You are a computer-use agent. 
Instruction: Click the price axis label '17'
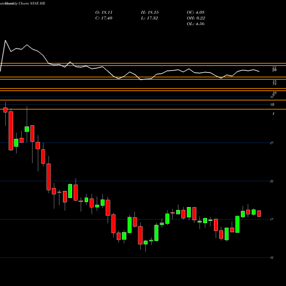tap(272, 220)
